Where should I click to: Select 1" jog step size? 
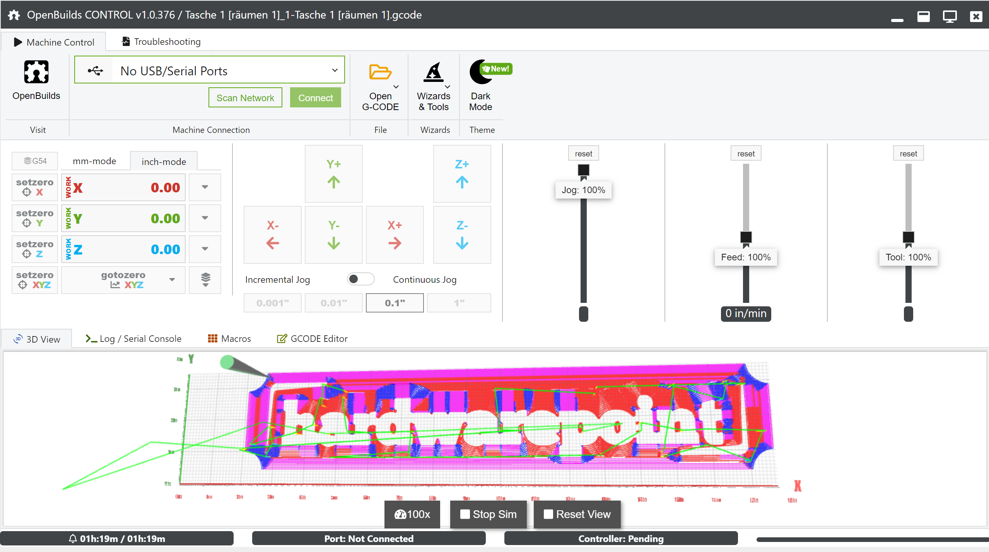[x=459, y=303]
